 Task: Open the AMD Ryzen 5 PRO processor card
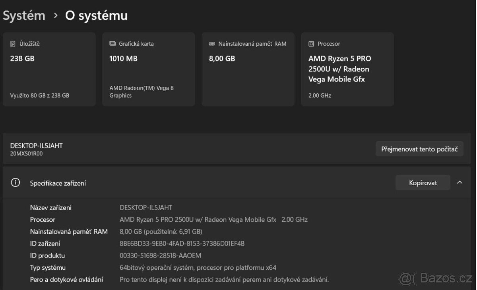click(347, 69)
